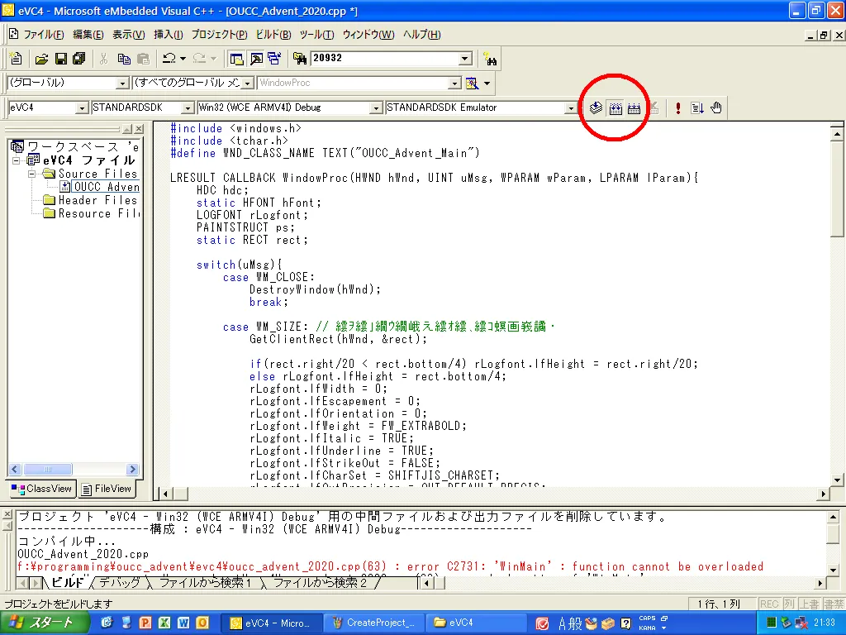The image size is (846, 635).
Task: Click workspace pane horizontal scrollbar right arrow
Action: click(132, 470)
